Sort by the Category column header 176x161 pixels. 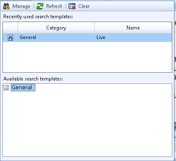pos(56,28)
